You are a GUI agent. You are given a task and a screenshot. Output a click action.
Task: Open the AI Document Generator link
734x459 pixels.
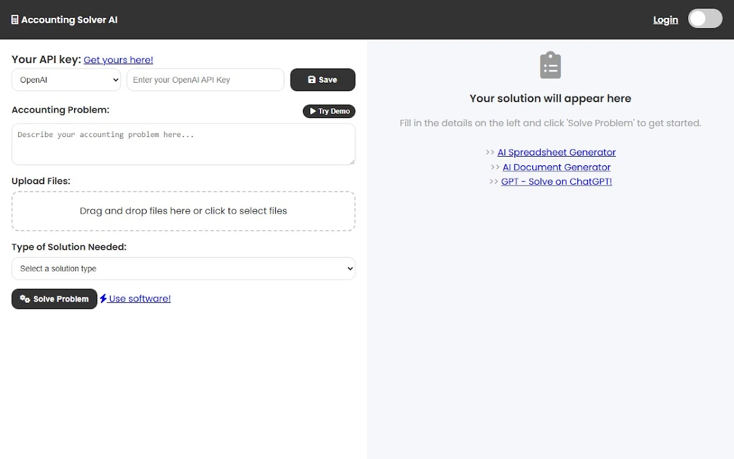pos(557,167)
